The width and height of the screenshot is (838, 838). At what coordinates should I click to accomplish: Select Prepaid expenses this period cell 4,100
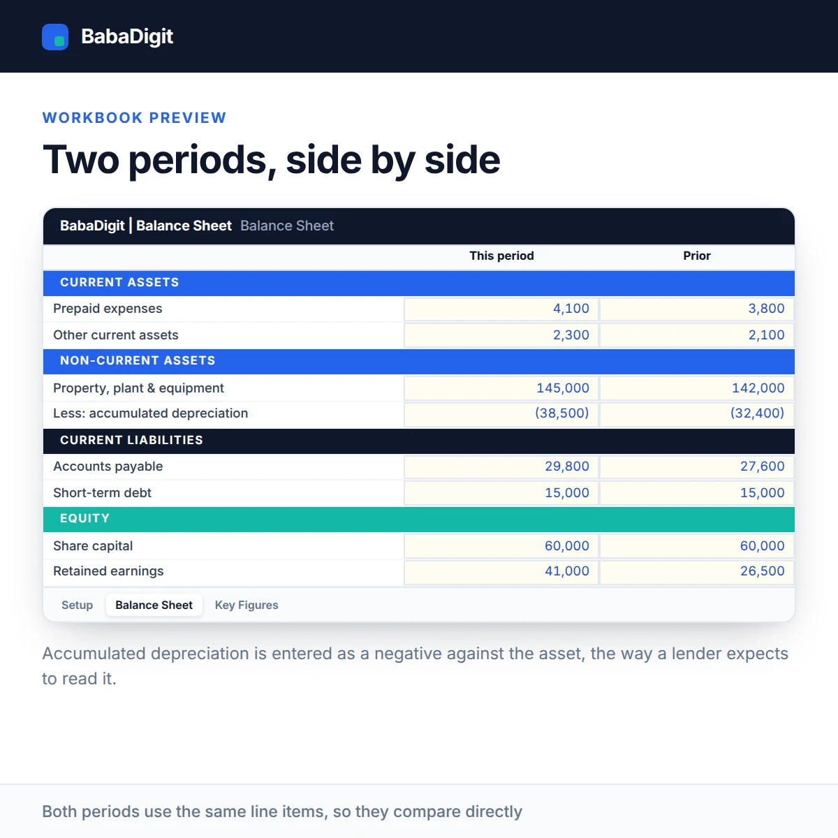[501, 309]
